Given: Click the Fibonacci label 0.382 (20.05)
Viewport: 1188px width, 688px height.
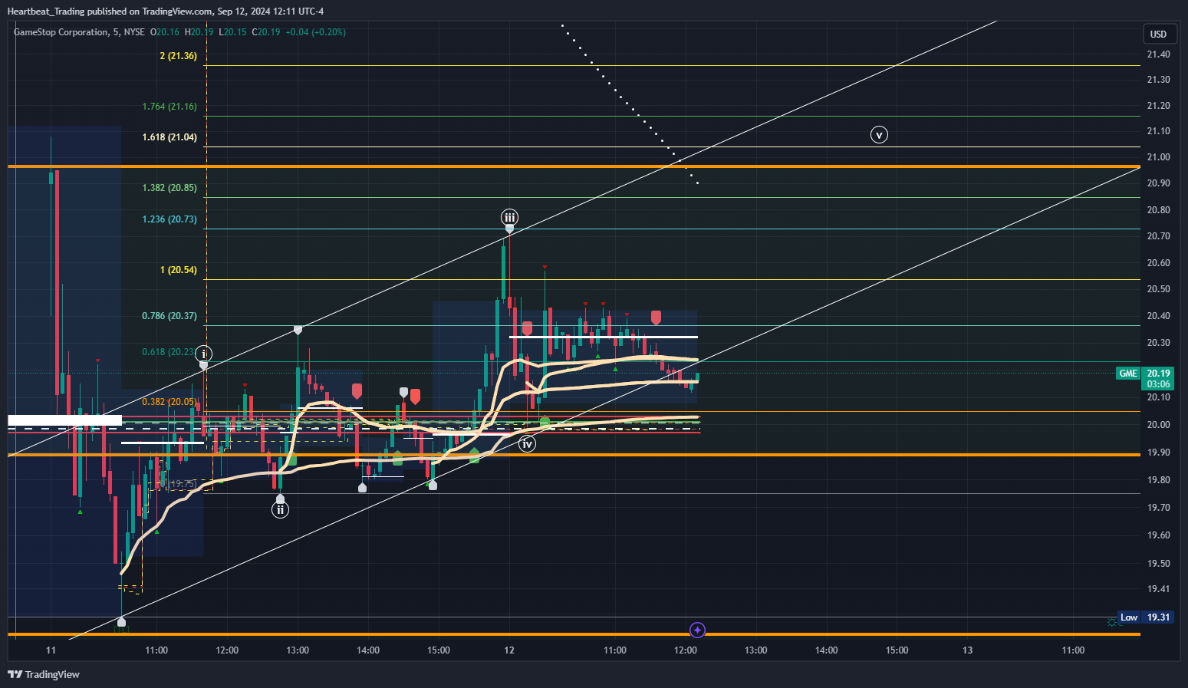Looking at the screenshot, I should (x=169, y=402).
